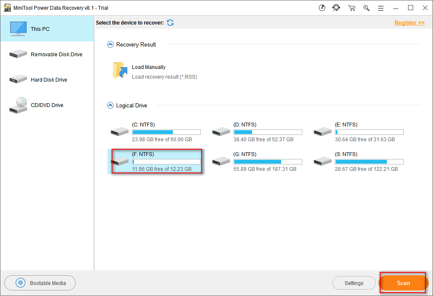
Task: Click the S: drive usage bar
Action: click(x=369, y=162)
